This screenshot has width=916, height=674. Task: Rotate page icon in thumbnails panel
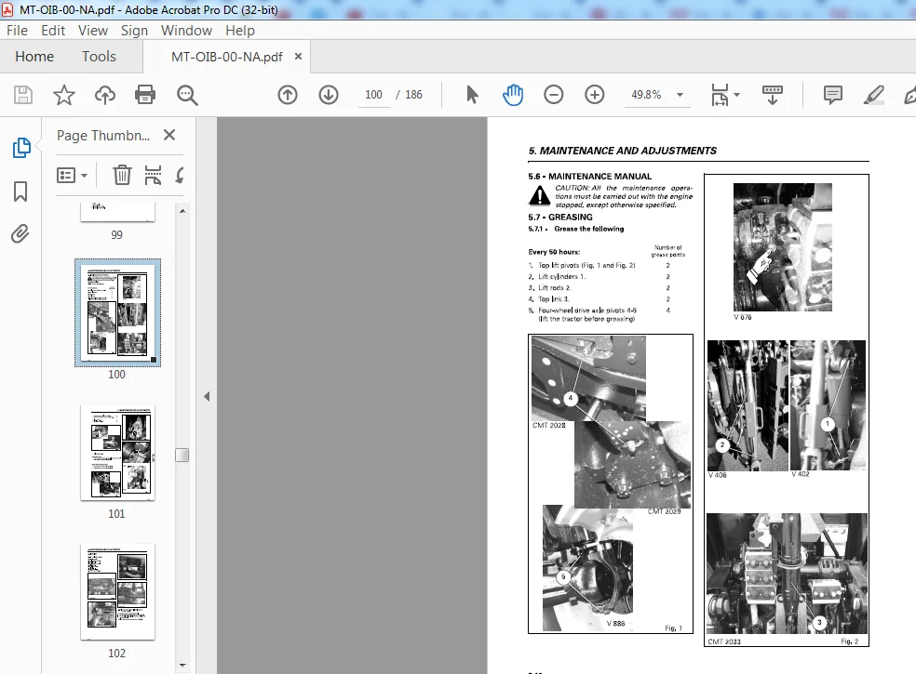180,175
